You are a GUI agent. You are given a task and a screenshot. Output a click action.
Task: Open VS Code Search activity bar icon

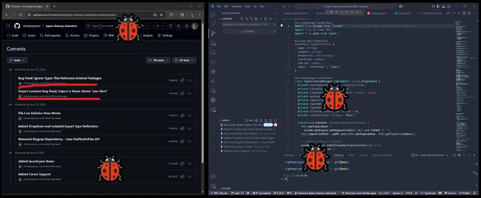213,24
